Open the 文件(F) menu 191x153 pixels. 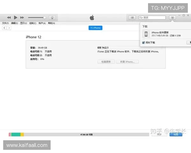[5, 23]
